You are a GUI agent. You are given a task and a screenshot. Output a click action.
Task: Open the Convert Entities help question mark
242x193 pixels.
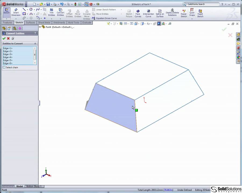coord(35,33)
